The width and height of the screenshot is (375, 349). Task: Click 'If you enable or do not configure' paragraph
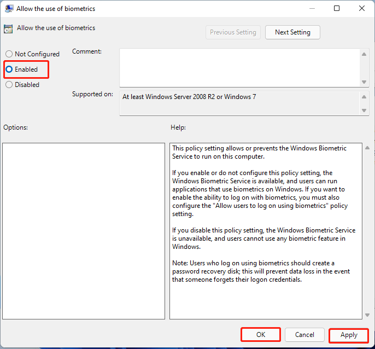click(x=260, y=193)
